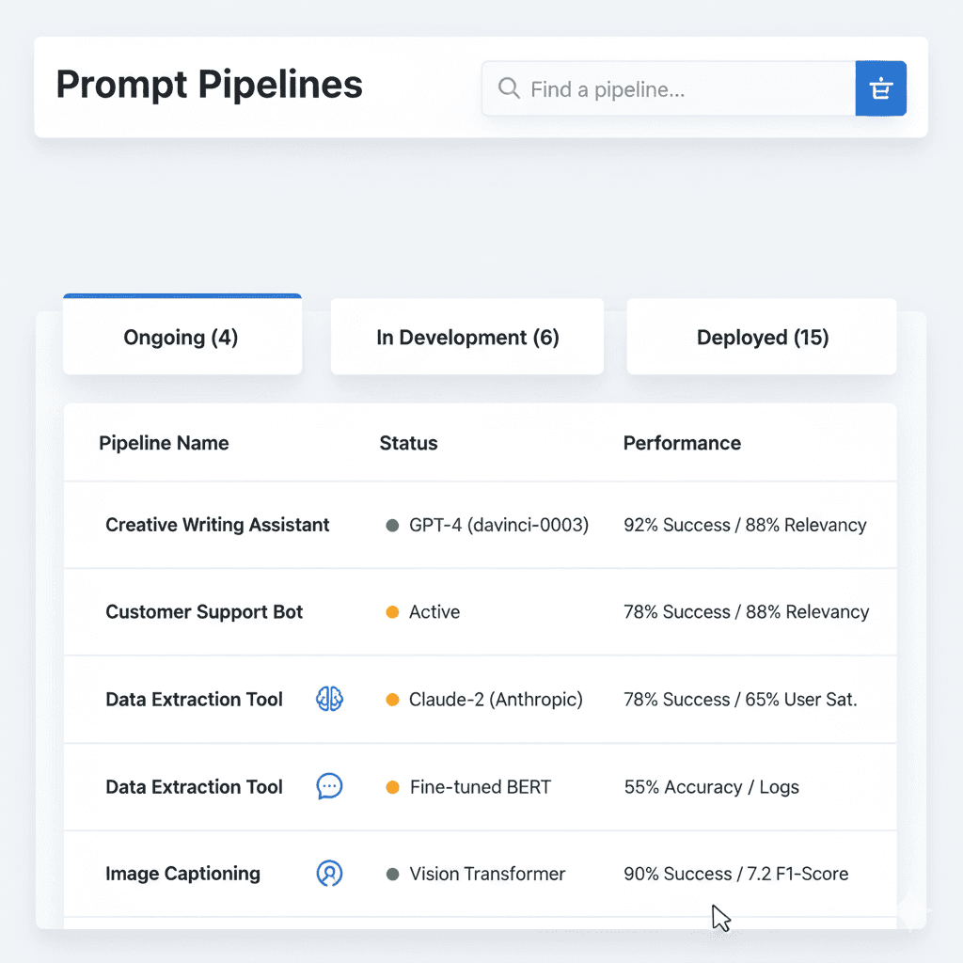This screenshot has width=963, height=963.
Task: Open the Customer Support Bot pipeline
Action: click(204, 611)
